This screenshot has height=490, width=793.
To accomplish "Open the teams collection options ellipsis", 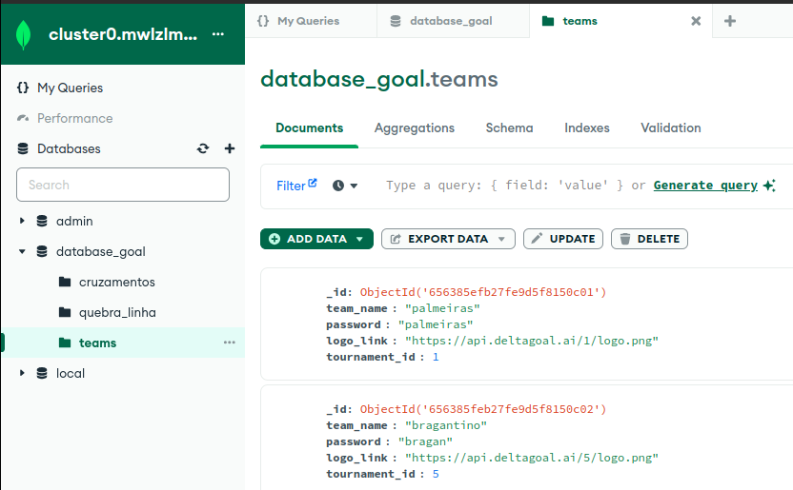I will point(229,343).
